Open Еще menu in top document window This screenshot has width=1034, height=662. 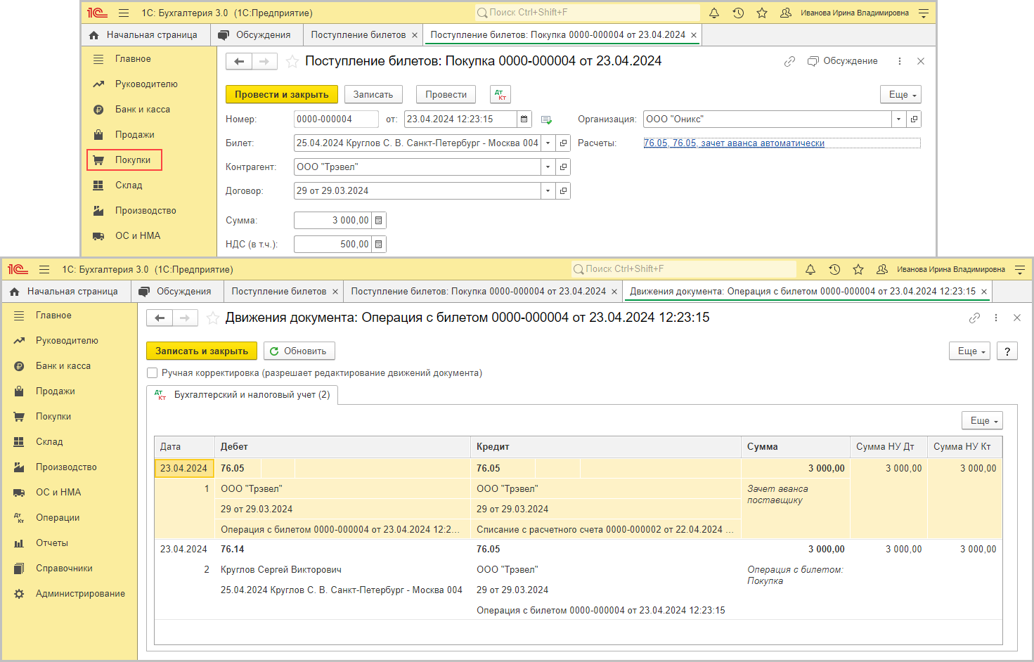(x=900, y=94)
